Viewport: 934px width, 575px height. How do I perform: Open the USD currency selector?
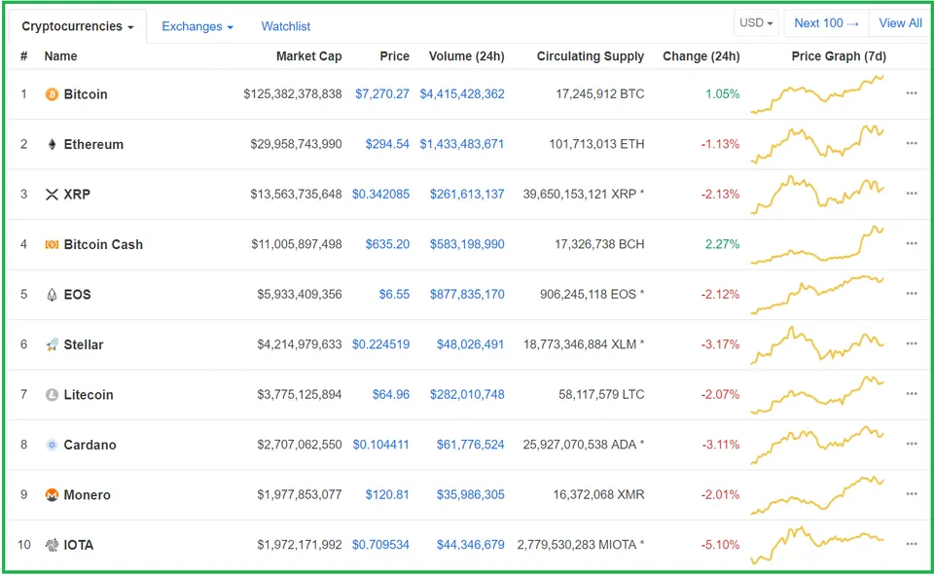pos(756,23)
